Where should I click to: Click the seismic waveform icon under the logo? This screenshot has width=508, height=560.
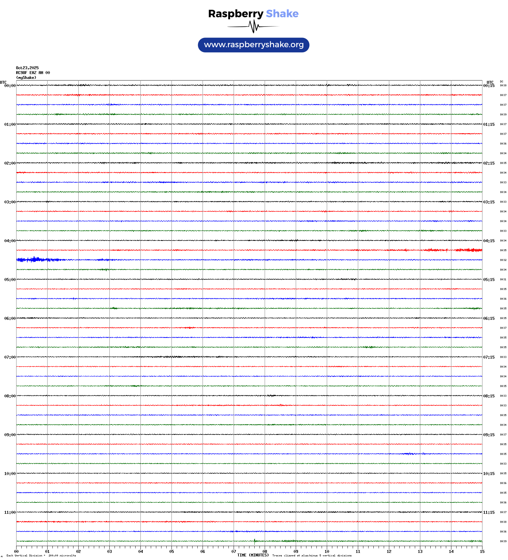(x=253, y=27)
